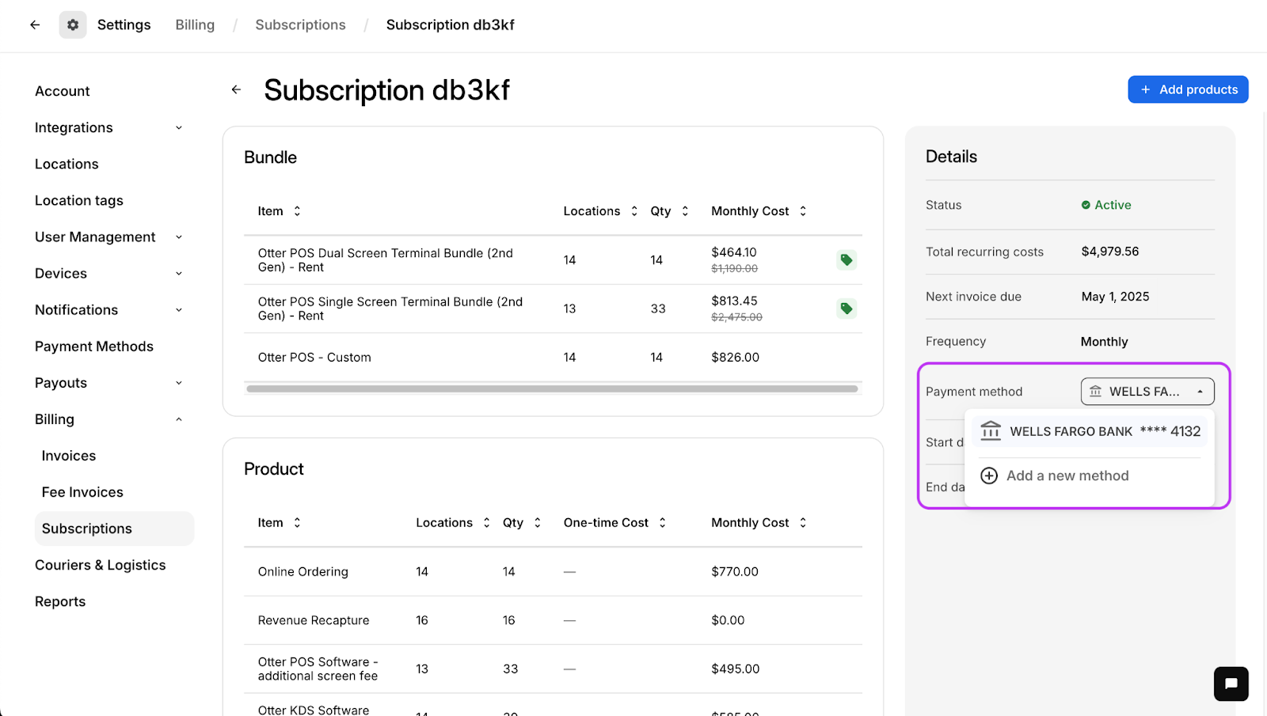Open Payment Methods in sidebar
The width and height of the screenshot is (1267, 716).
(94, 347)
